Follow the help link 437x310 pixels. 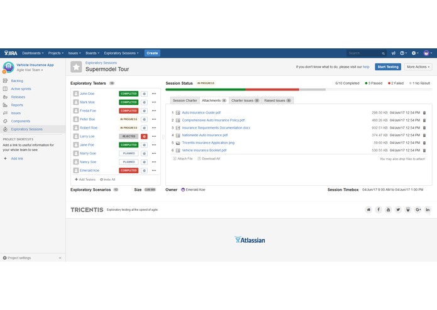[366, 67]
